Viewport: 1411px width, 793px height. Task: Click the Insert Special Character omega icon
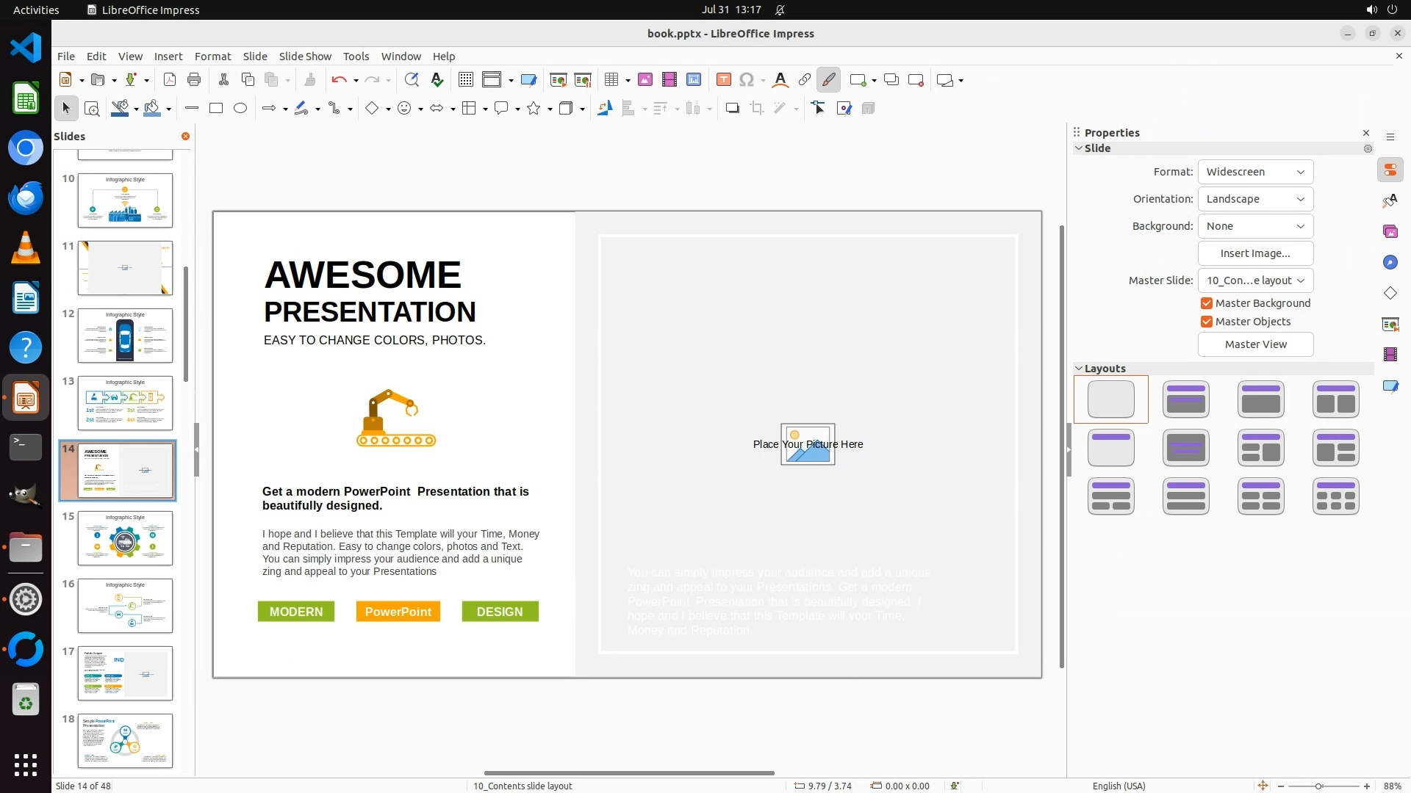(747, 80)
